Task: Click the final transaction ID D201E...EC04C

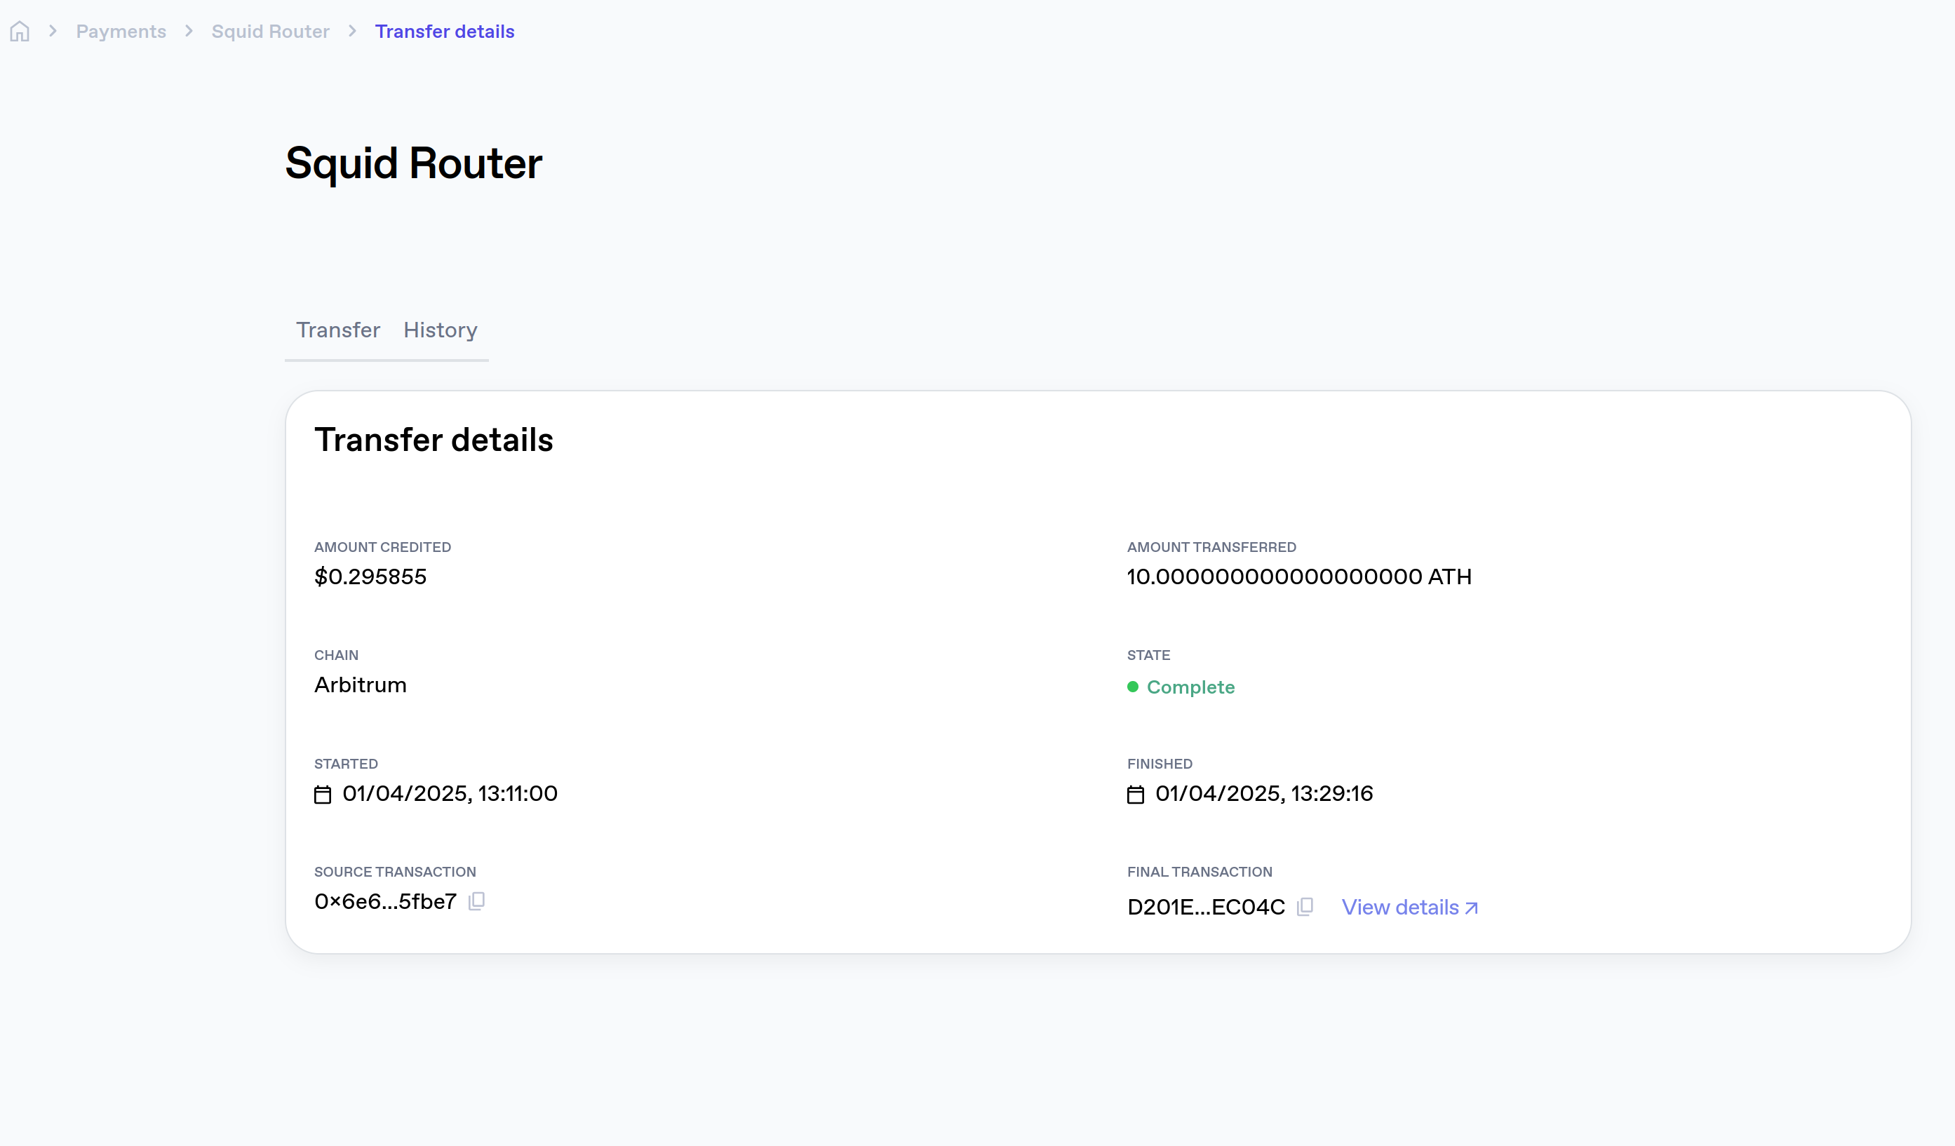Action: point(1206,907)
